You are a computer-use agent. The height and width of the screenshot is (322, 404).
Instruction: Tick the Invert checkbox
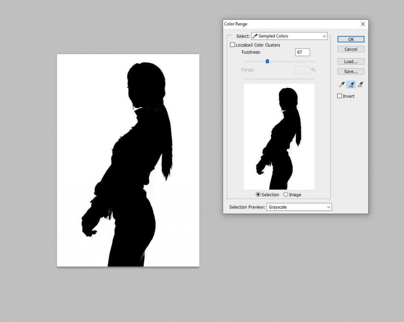[340, 96]
